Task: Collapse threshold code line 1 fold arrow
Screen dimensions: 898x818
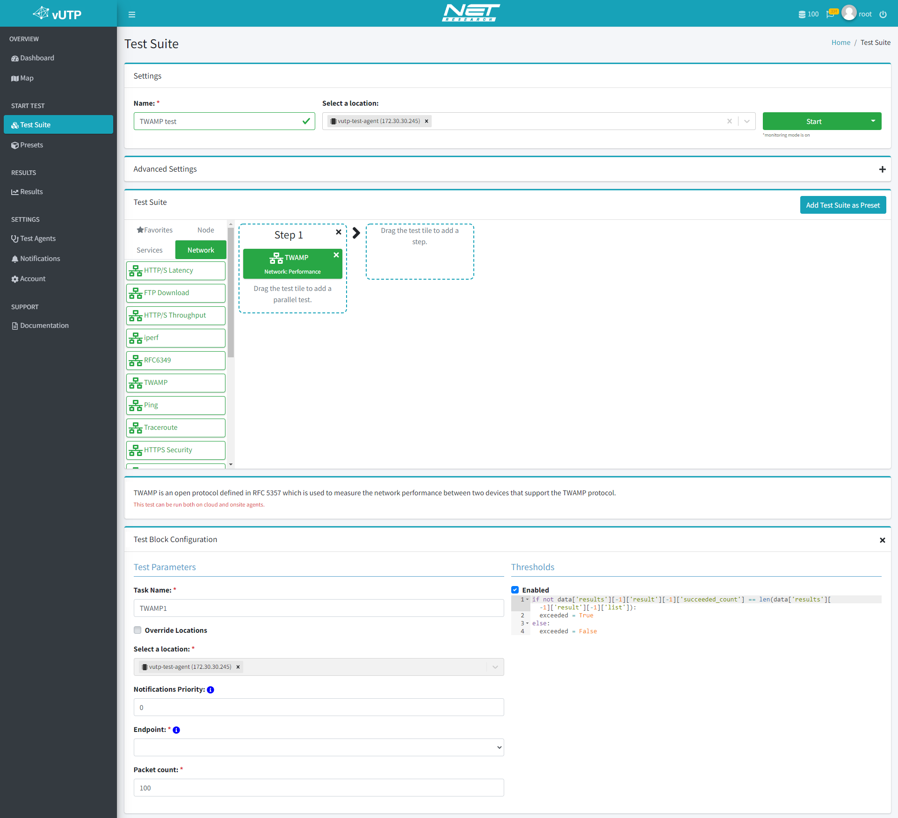Action: coord(528,600)
